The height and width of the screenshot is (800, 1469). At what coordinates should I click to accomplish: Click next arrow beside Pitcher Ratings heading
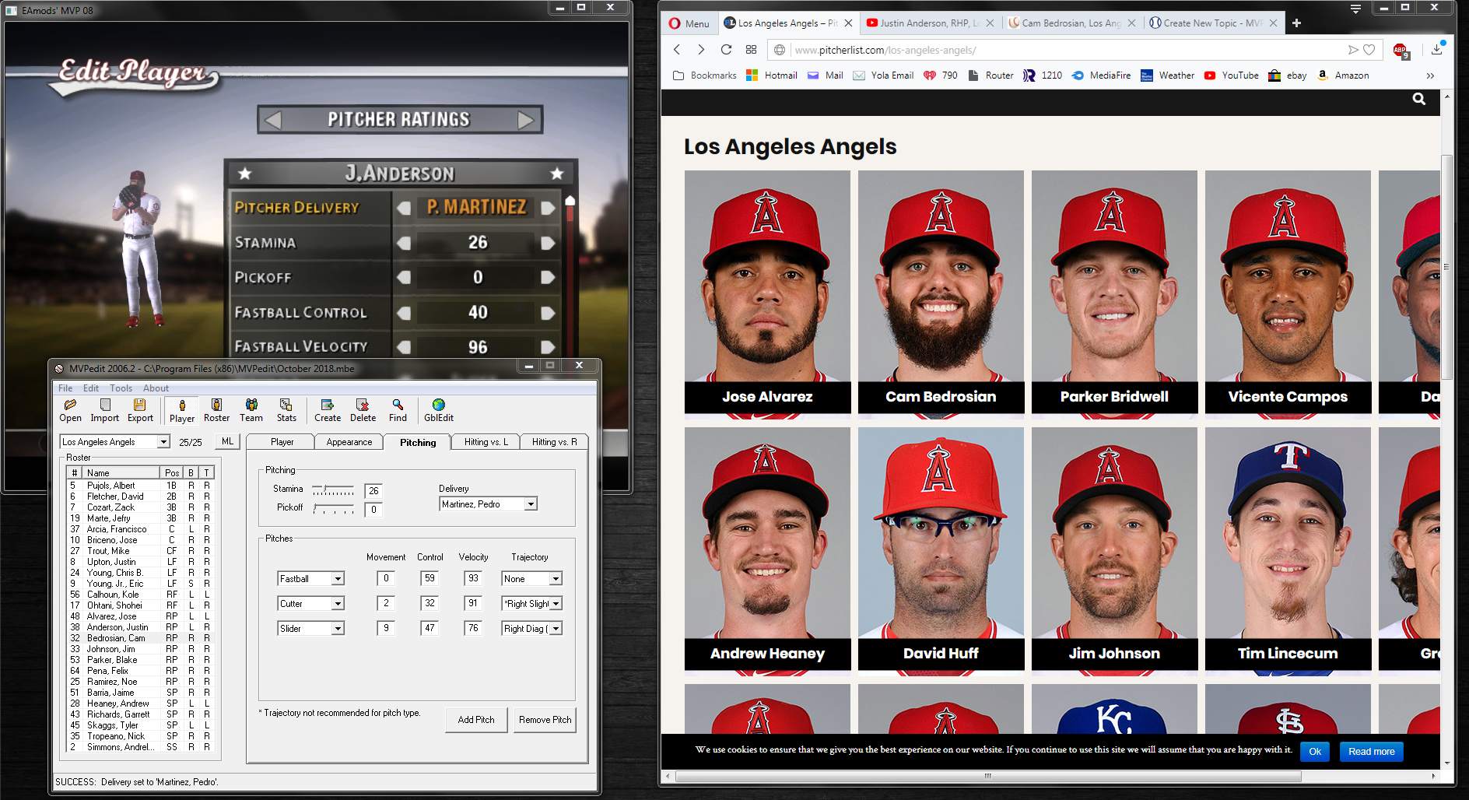[526, 120]
